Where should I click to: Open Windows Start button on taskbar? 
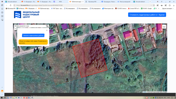tap(2, 98)
